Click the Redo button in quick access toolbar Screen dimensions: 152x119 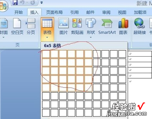point(32,2)
